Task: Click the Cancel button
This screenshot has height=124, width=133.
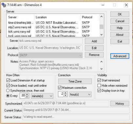Action: pos(120,21)
